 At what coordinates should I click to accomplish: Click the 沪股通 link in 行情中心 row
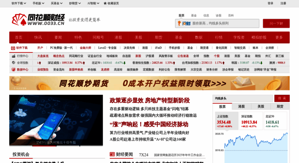click(150, 56)
